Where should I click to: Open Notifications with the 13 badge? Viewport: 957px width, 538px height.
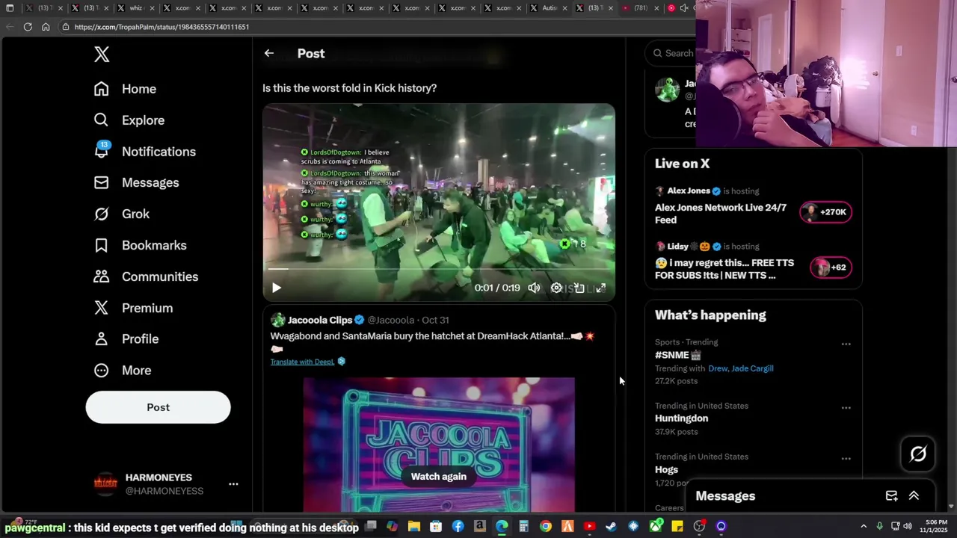tap(144, 151)
